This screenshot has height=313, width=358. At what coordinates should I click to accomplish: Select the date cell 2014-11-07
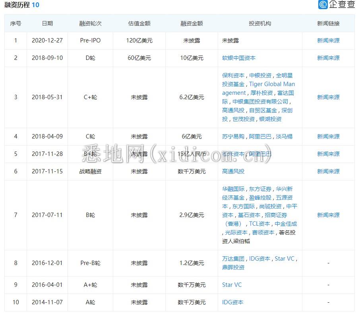47,302
